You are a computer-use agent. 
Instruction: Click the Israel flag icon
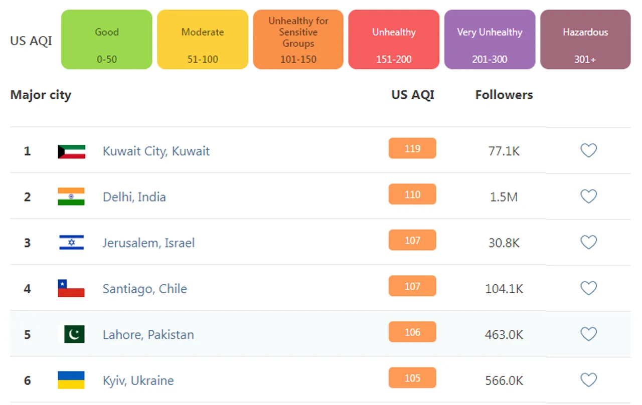pos(71,243)
